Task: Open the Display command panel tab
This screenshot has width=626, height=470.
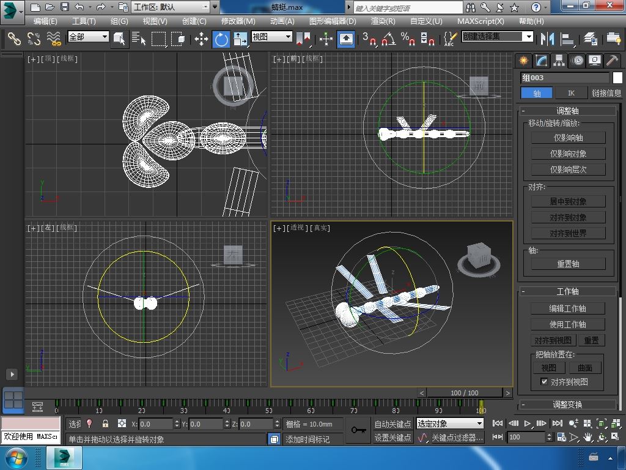Action: tap(595, 61)
